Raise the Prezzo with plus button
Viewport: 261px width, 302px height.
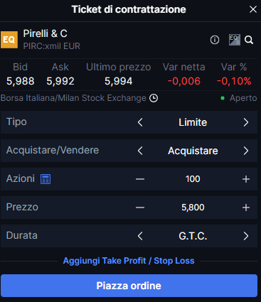click(246, 207)
